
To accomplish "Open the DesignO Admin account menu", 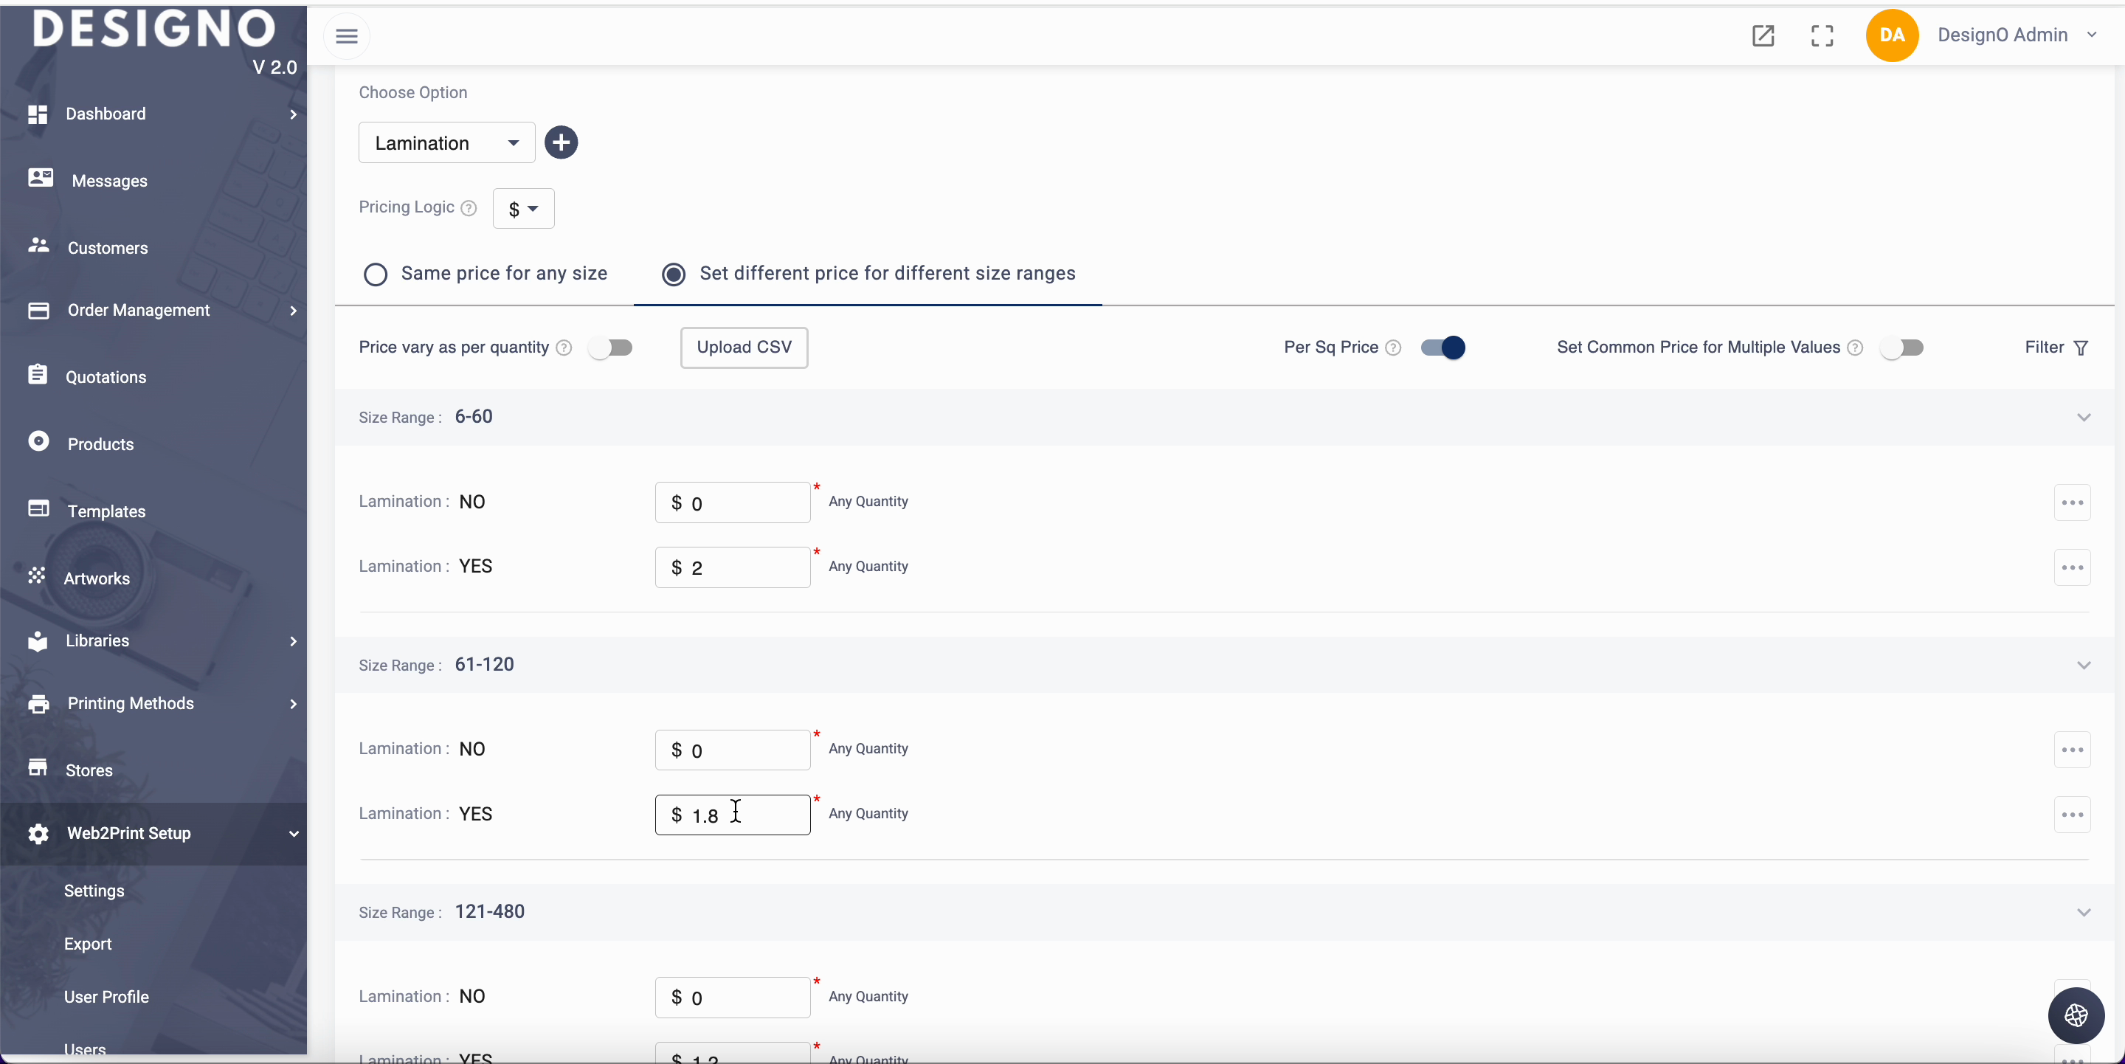I will tap(2016, 35).
